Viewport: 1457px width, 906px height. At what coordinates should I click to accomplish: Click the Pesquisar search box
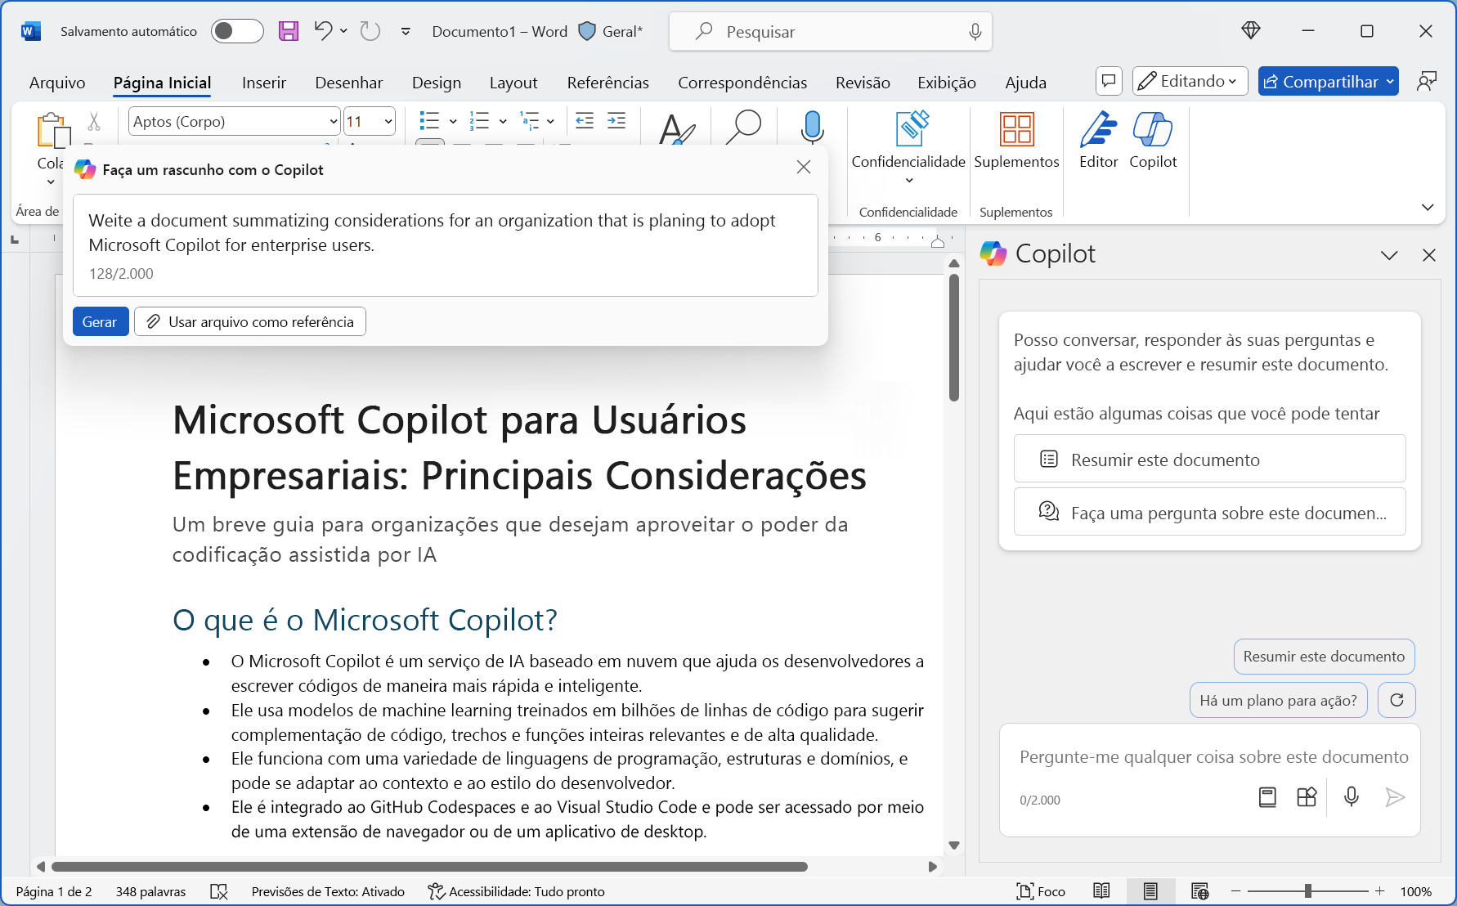click(x=830, y=32)
